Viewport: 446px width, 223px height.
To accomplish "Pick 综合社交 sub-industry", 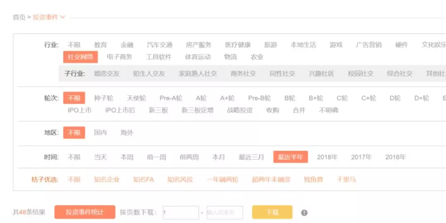I will point(400,73).
